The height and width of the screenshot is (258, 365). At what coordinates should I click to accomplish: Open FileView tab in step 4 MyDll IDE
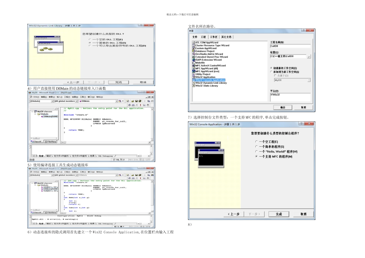point(50,141)
